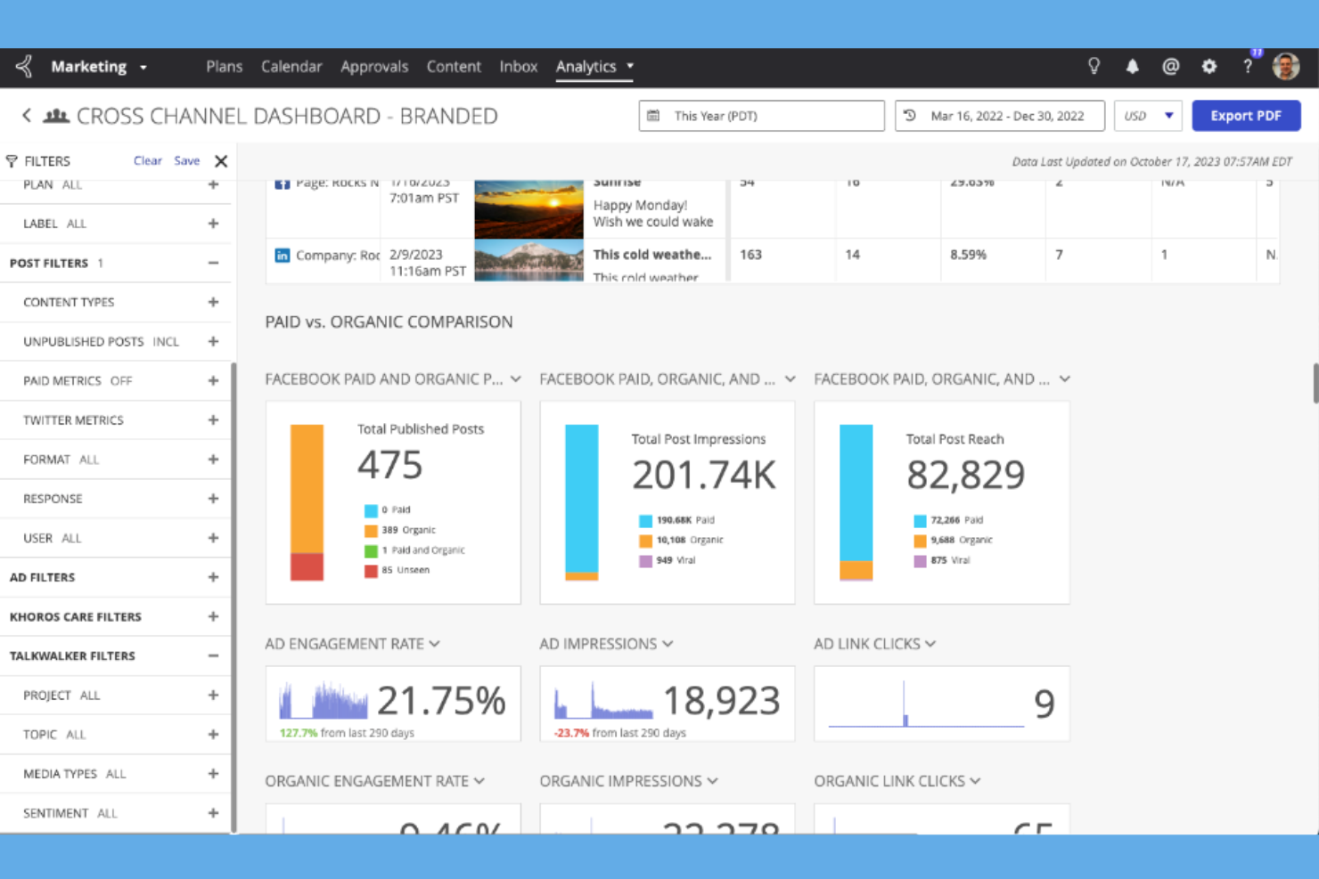Open the ORGANIC LINK CLICKS widget dropdown
1319x879 pixels.
point(975,781)
